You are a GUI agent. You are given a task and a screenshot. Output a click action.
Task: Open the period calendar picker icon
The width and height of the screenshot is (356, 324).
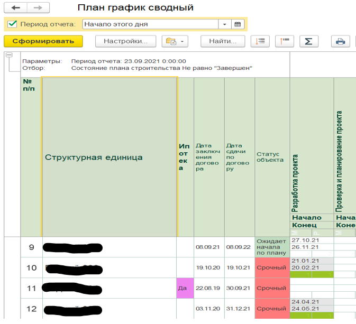(238, 24)
